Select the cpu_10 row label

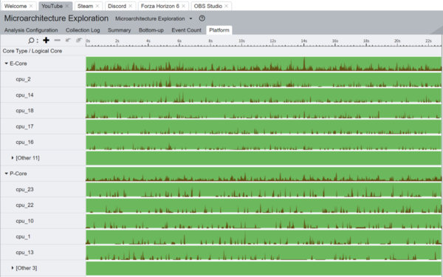pyautogui.click(x=24, y=221)
